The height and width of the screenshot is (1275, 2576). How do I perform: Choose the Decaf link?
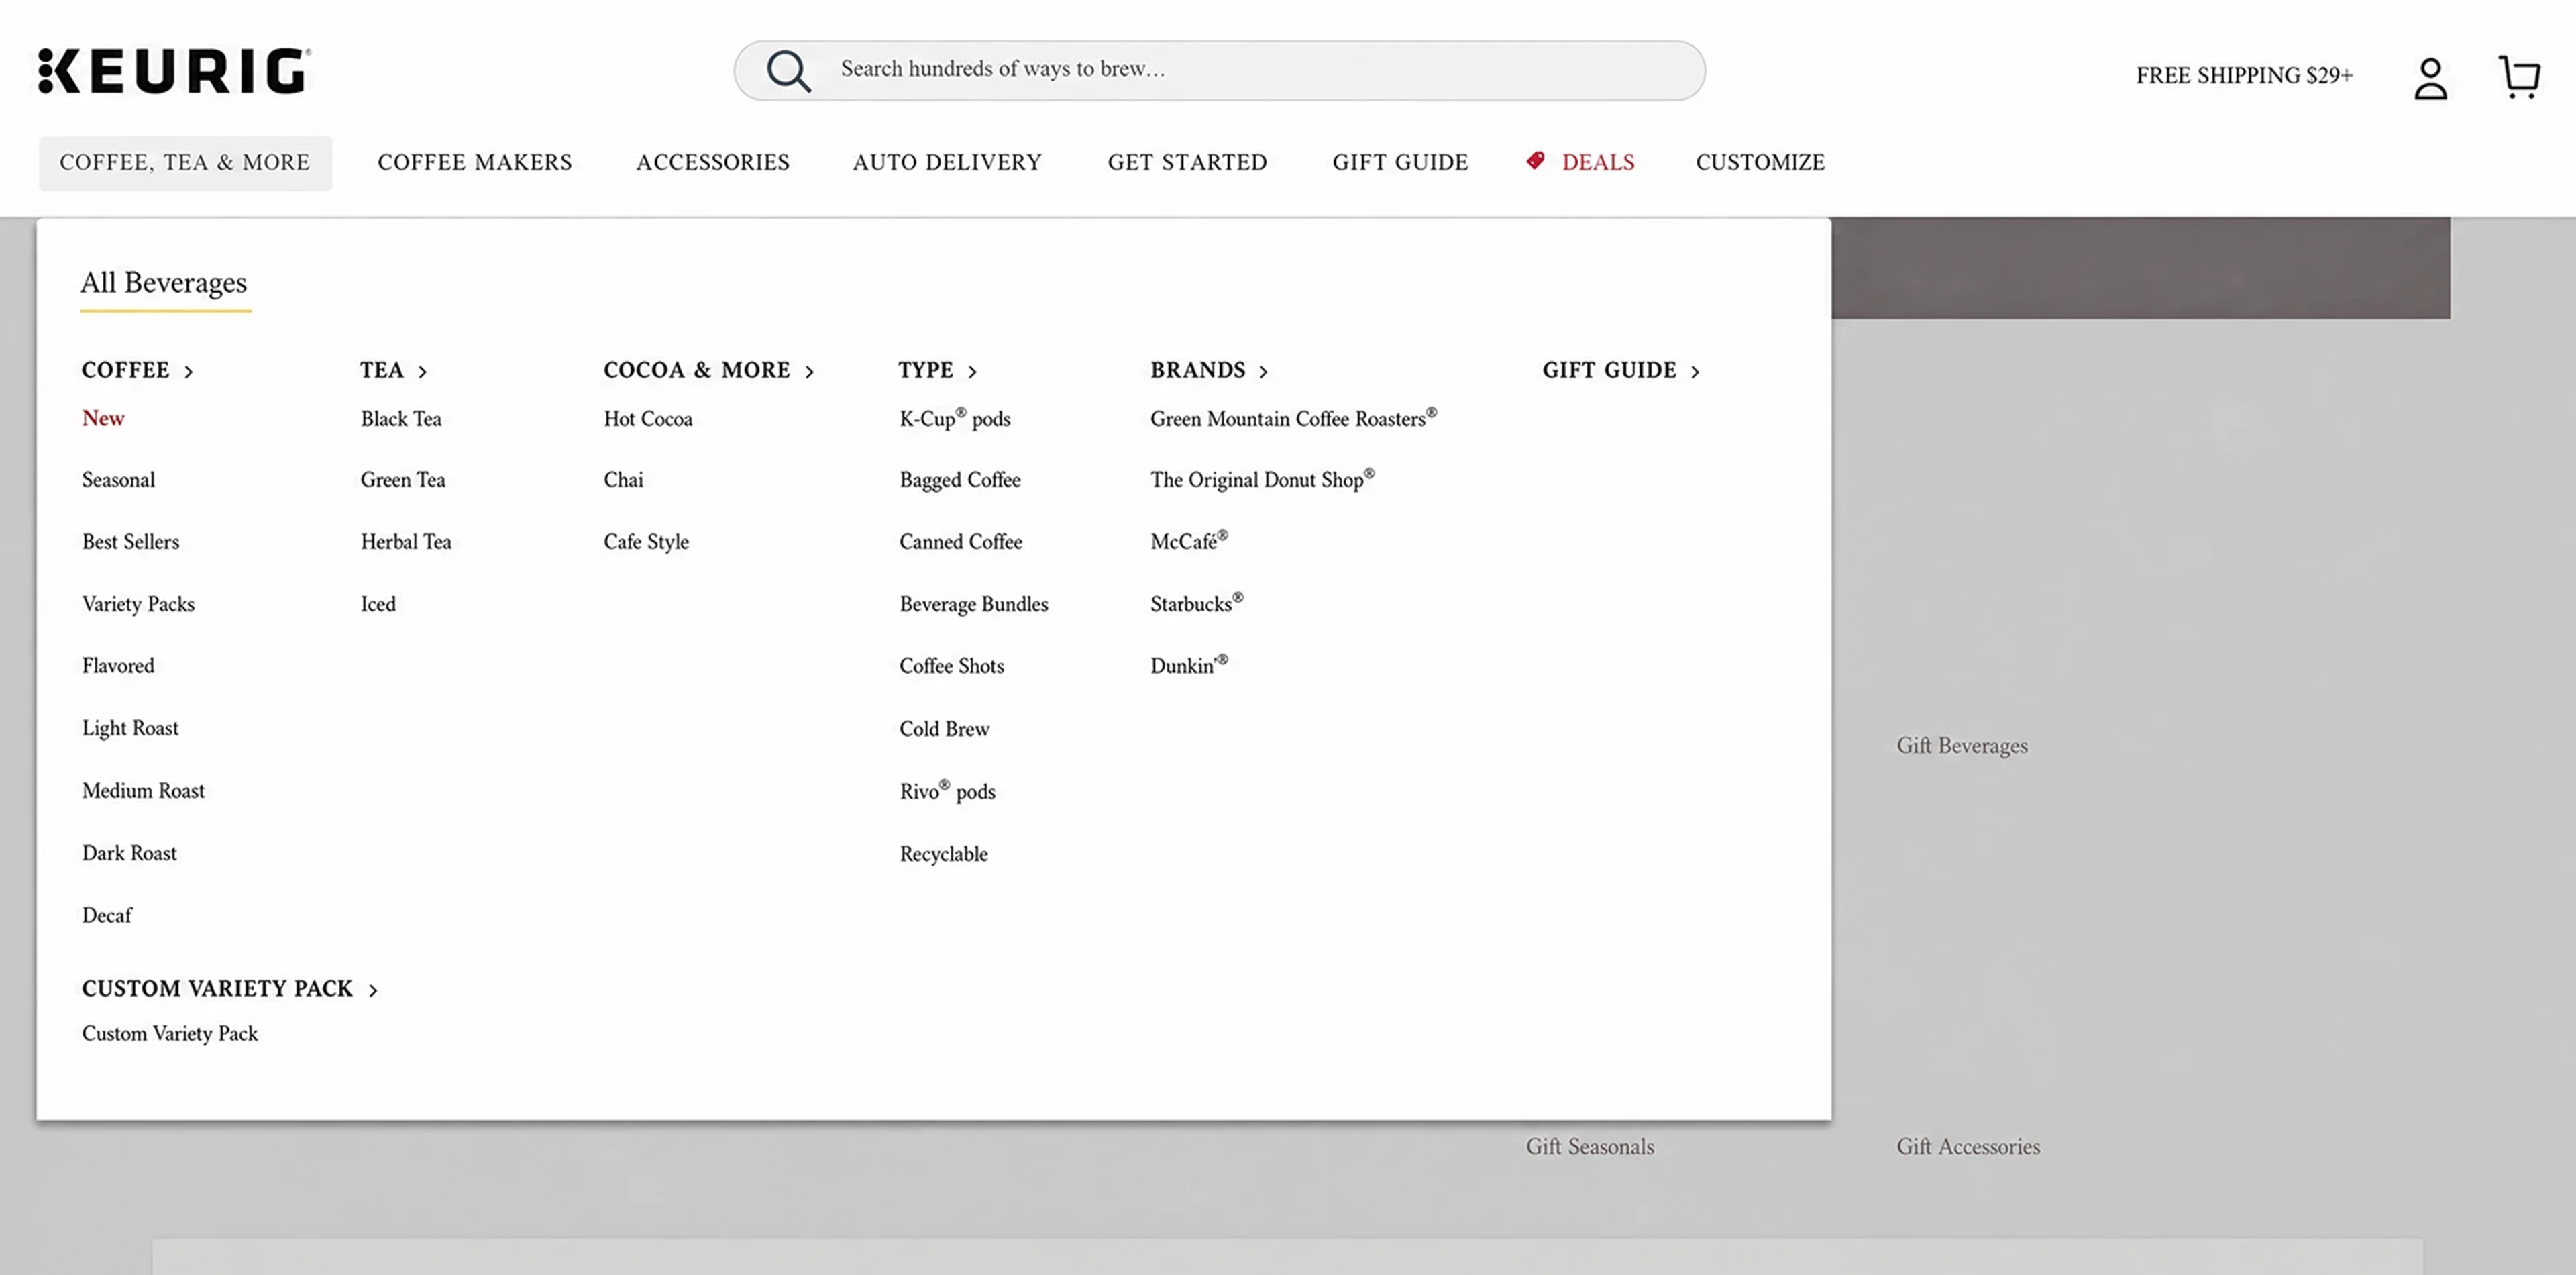tap(107, 915)
